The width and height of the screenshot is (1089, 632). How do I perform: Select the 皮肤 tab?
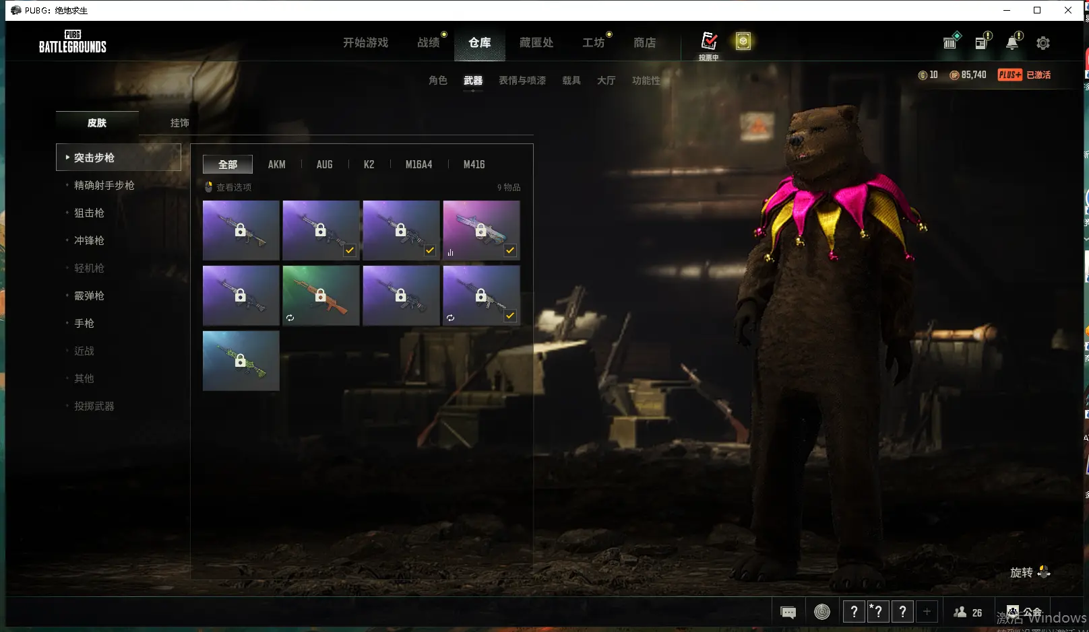tap(97, 122)
